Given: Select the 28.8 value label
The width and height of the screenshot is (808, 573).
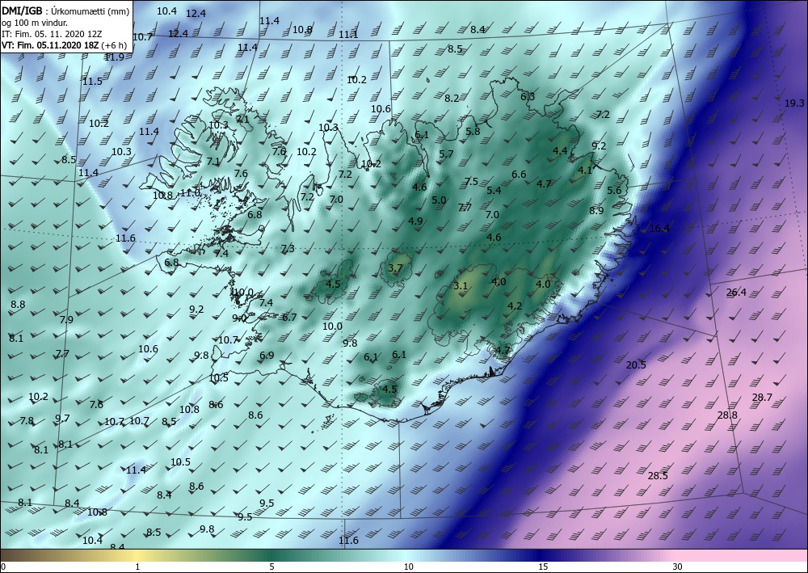Looking at the screenshot, I should (727, 415).
